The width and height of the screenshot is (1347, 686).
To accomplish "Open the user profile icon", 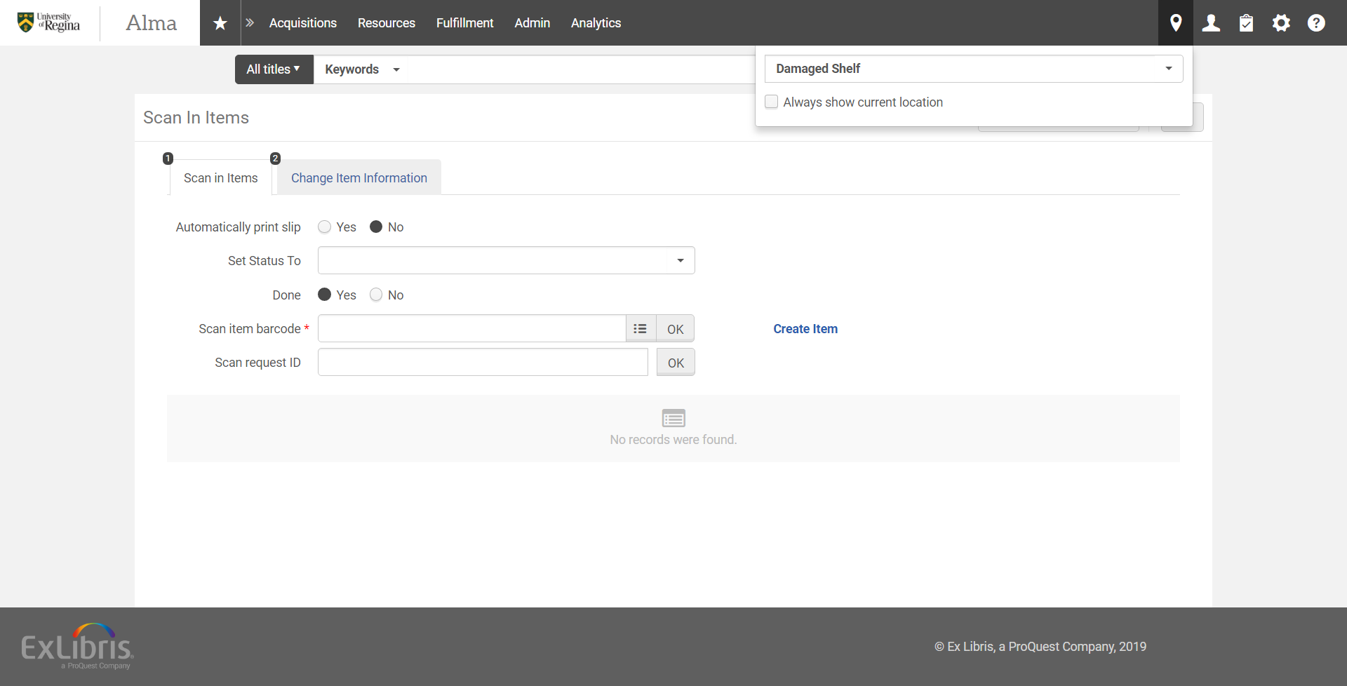I will pos(1211,23).
